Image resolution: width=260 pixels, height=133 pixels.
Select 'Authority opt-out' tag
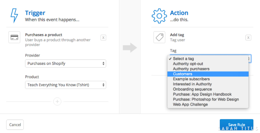coord(208,64)
